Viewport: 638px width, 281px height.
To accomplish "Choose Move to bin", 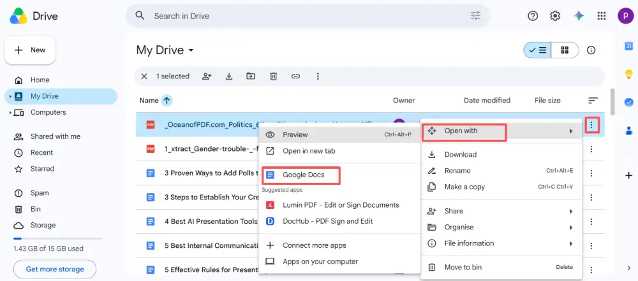I will [x=501, y=267].
